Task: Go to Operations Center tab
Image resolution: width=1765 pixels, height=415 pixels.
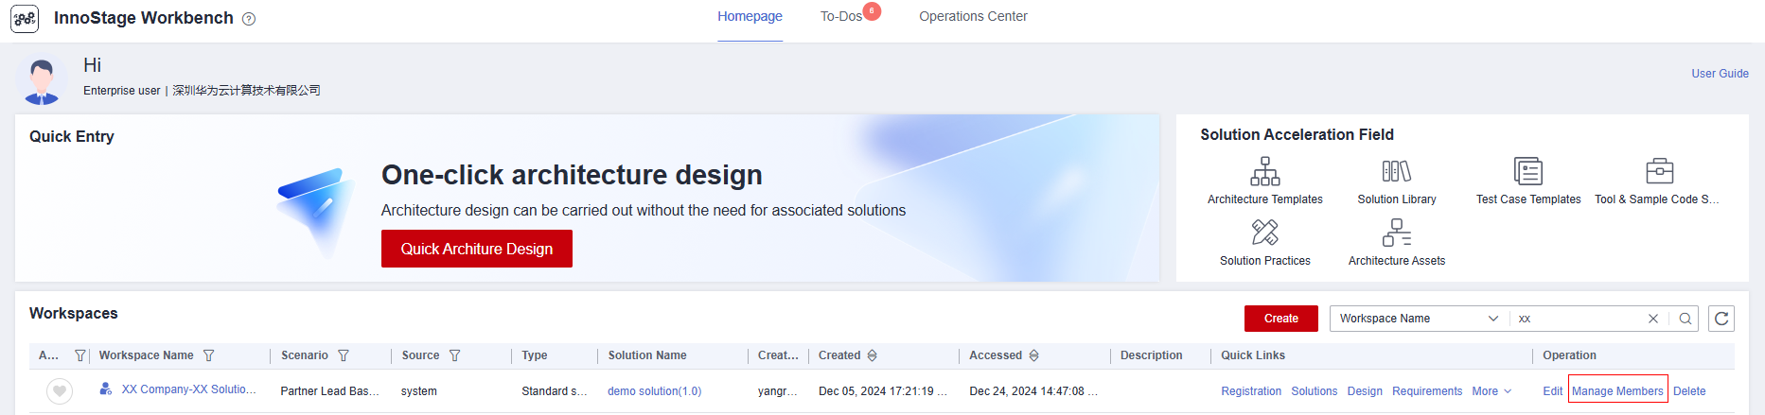Action: (x=973, y=16)
